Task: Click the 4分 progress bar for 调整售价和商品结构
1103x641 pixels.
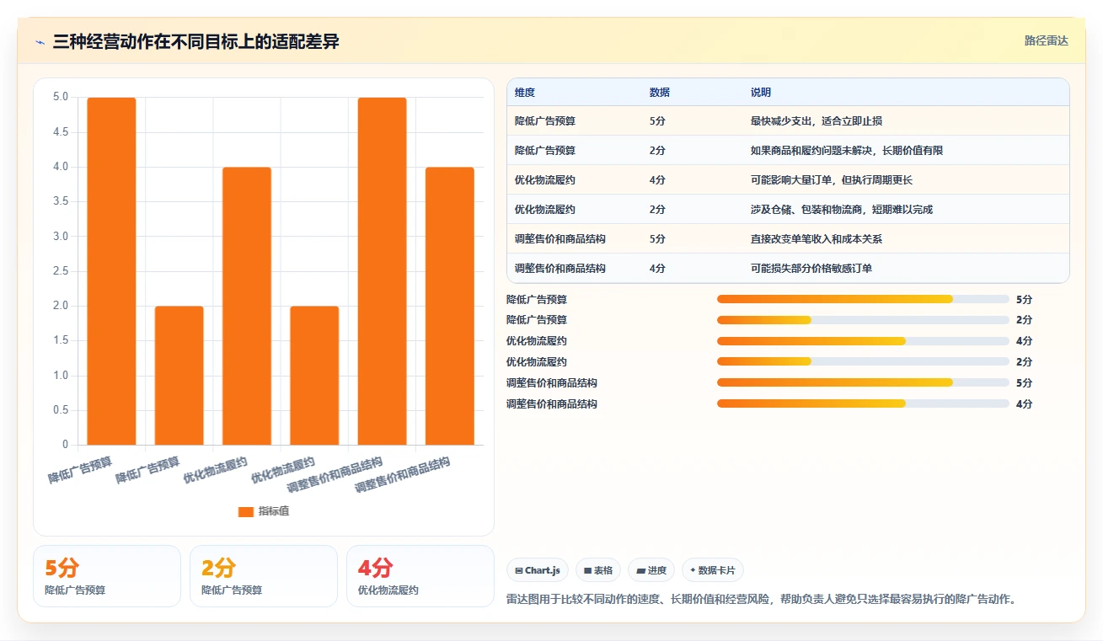Action: pos(863,403)
